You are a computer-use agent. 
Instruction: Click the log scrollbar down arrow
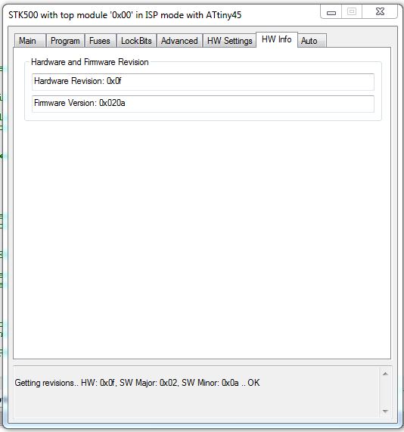385,412
